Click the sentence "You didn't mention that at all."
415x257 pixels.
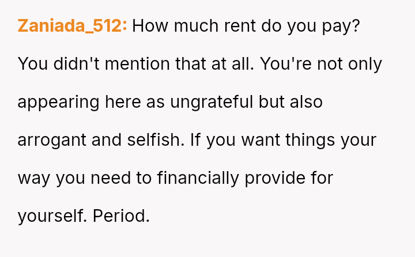coord(135,64)
